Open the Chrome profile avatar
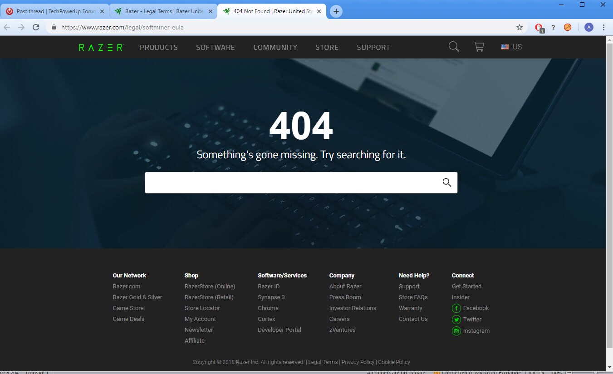Image resolution: width=613 pixels, height=374 pixels. point(589,27)
